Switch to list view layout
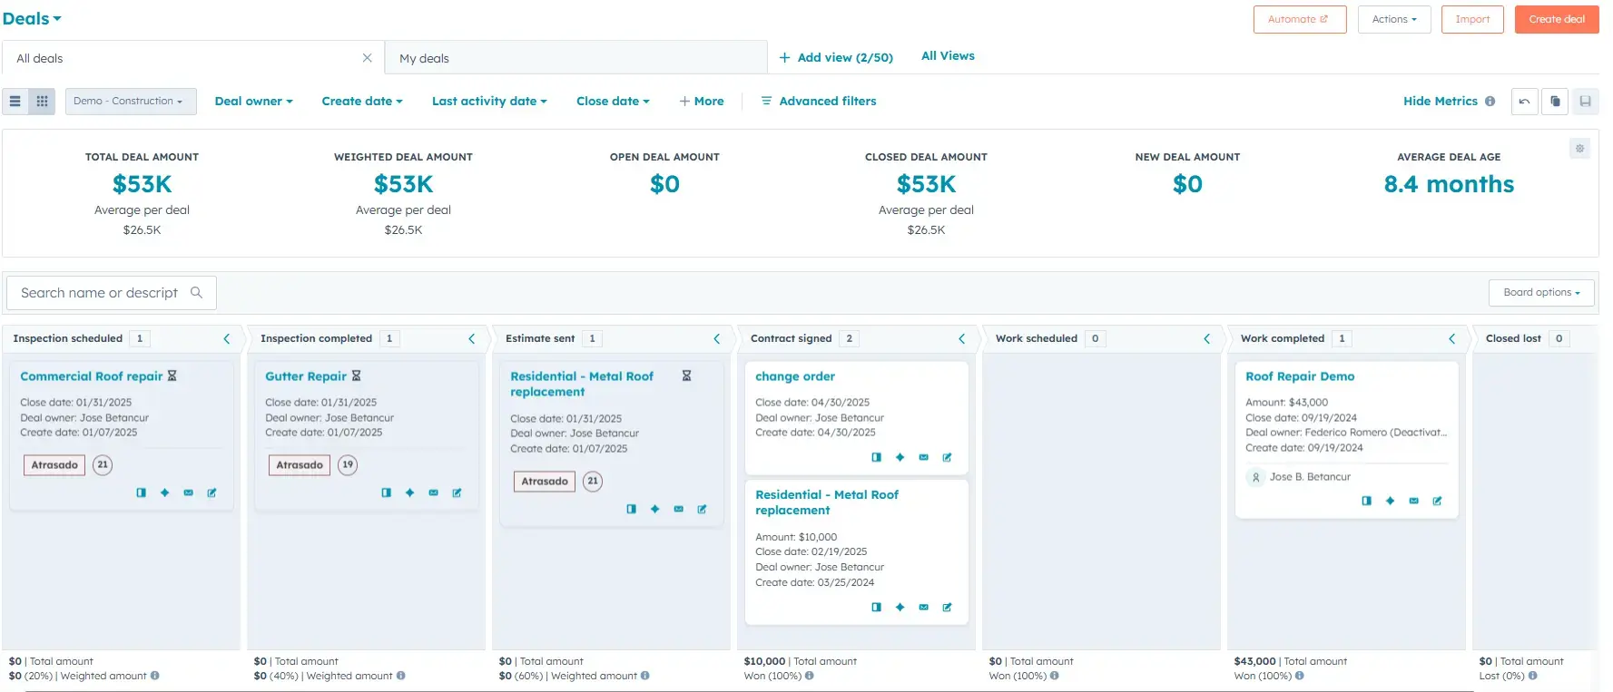Viewport: 1613px width, 692px height. click(15, 102)
